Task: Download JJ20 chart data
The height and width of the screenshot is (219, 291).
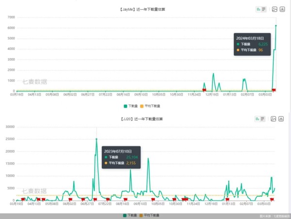Action: pyautogui.click(x=281, y=119)
